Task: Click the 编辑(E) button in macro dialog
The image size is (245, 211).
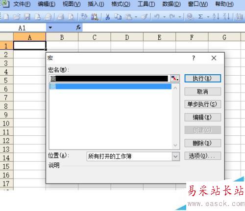Action: (202, 118)
